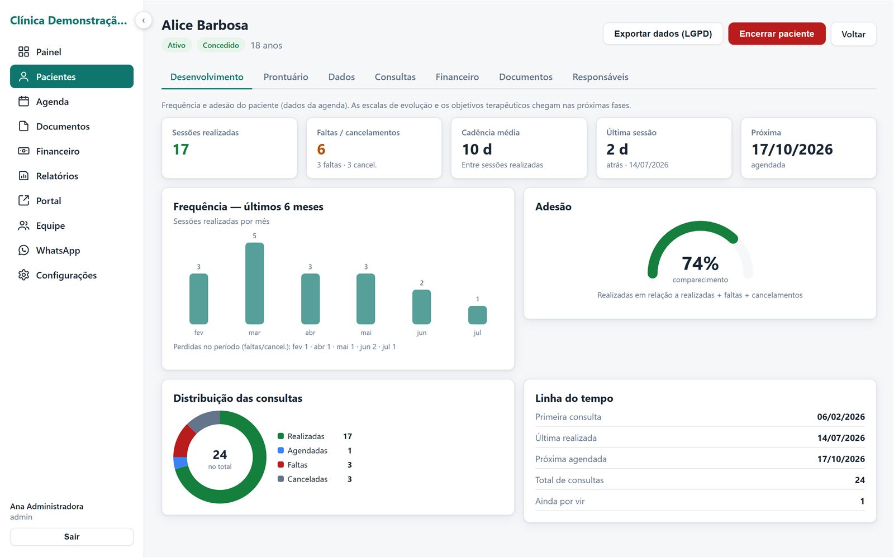Open the Painel dashboard icon
The image size is (894, 558).
(23, 52)
